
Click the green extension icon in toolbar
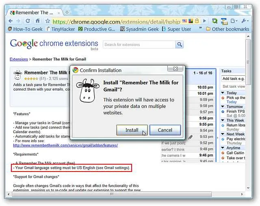[x=215, y=21]
